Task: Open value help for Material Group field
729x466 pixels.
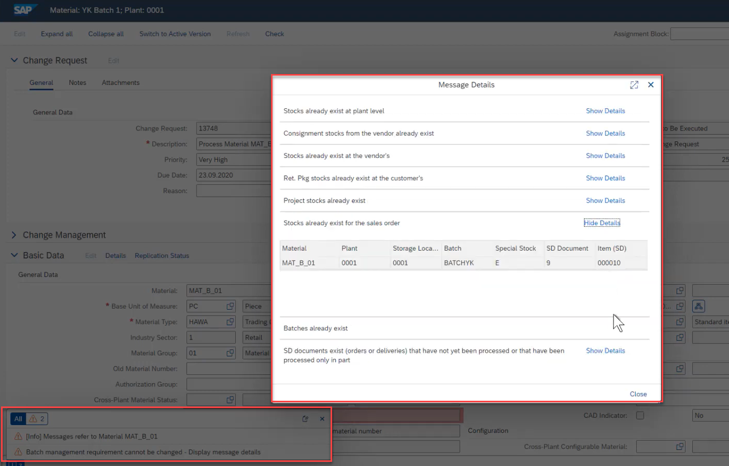Action: pyautogui.click(x=230, y=353)
